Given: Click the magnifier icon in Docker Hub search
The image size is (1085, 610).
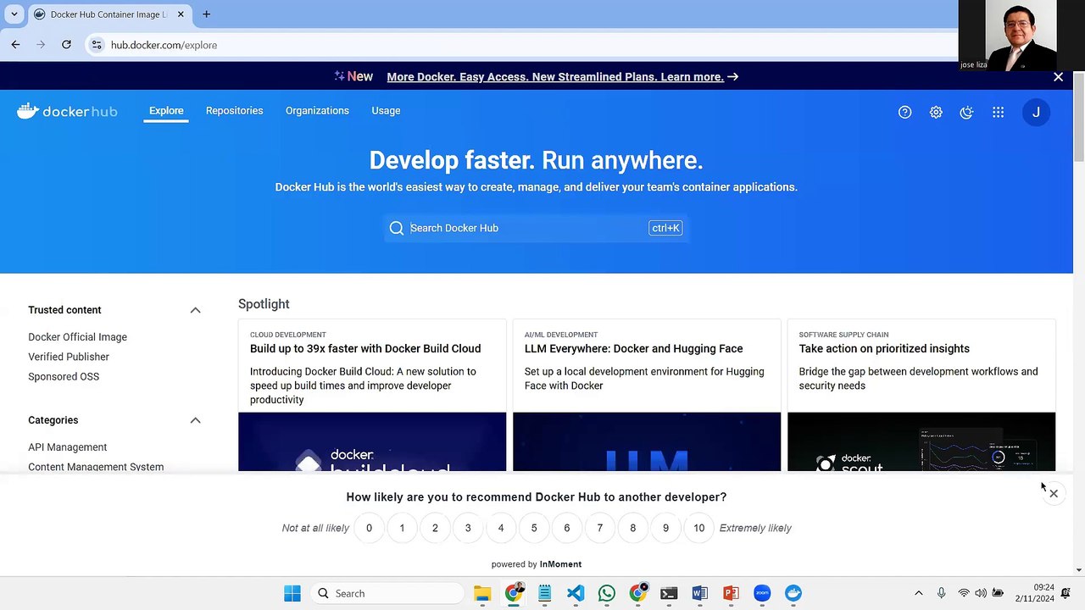Looking at the screenshot, I should tap(396, 228).
